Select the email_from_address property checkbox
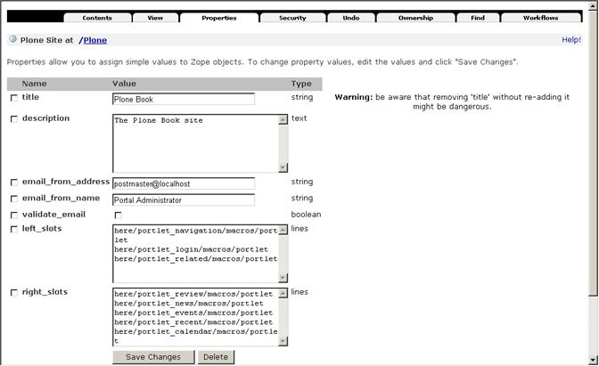The width and height of the screenshot is (599, 366). [x=14, y=183]
